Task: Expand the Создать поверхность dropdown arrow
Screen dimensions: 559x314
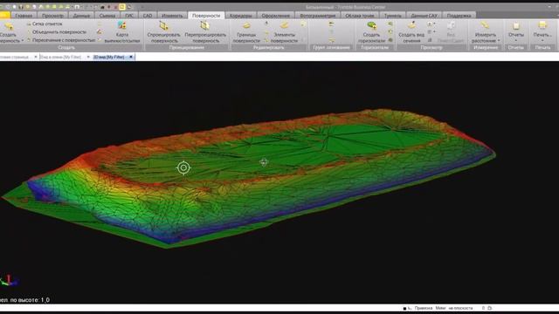Action: coord(23,41)
